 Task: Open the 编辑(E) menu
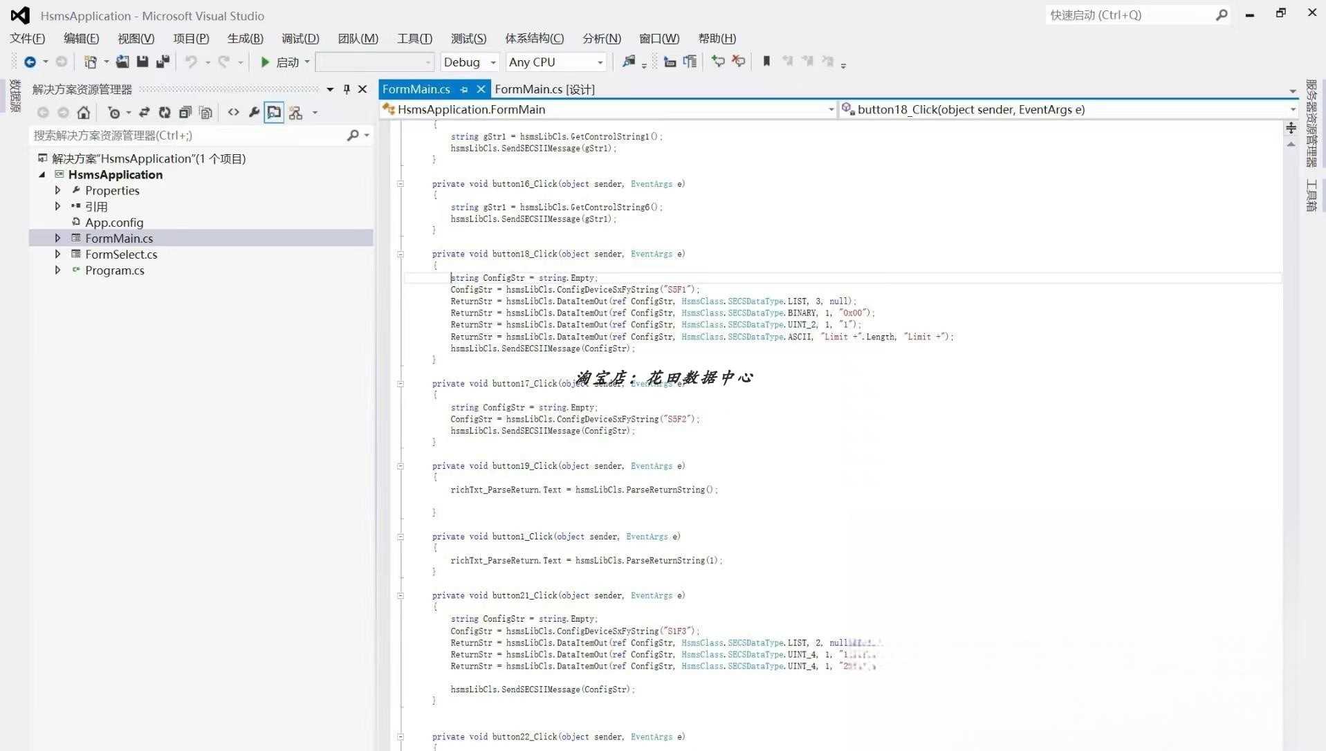pos(82,39)
